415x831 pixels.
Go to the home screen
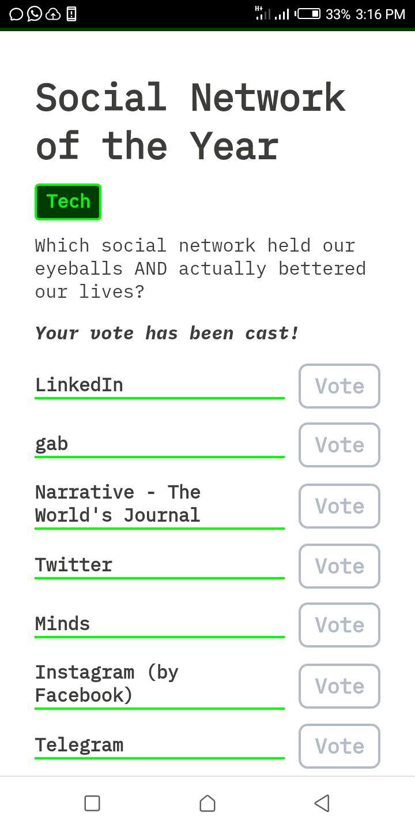tap(207, 803)
